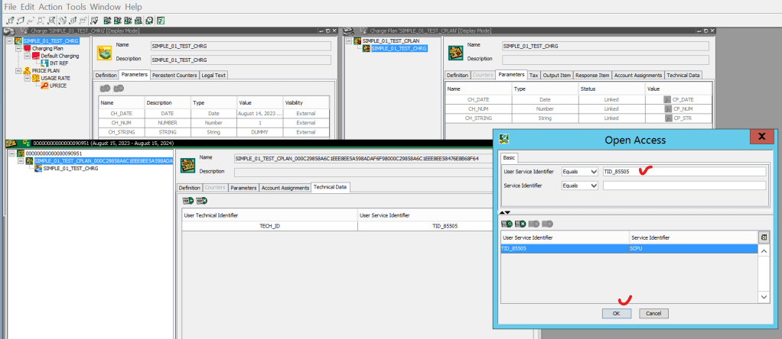This screenshot has width=782, height=339.
Task: Collapse the PRICE PLAN tree node
Action: pyautogui.click(x=17, y=71)
